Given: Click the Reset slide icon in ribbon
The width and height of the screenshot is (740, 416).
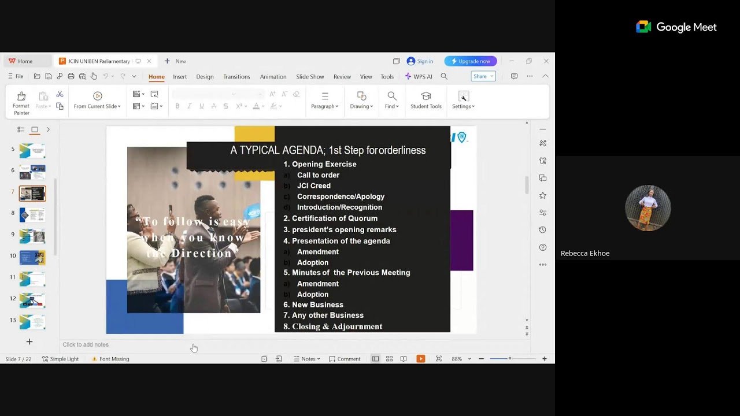Looking at the screenshot, I should pyautogui.click(x=154, y=94).
